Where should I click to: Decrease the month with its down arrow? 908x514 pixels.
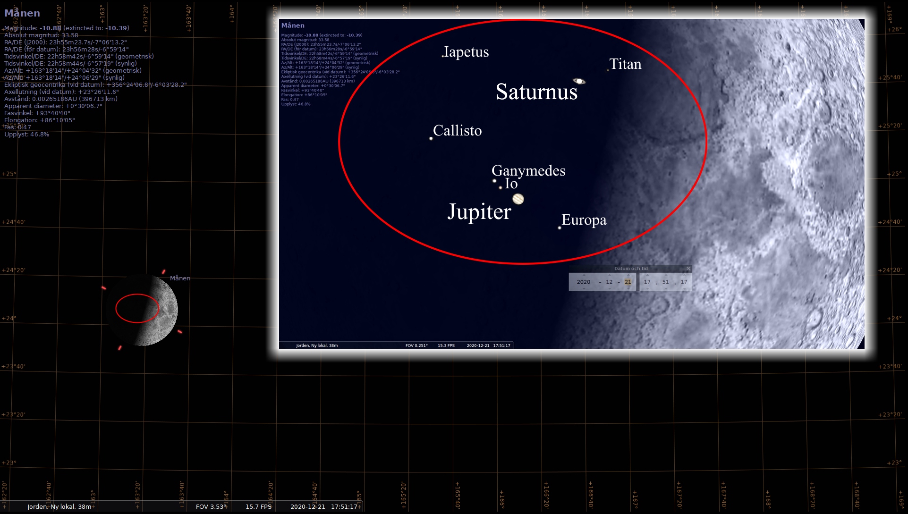(x=610, y=289)
